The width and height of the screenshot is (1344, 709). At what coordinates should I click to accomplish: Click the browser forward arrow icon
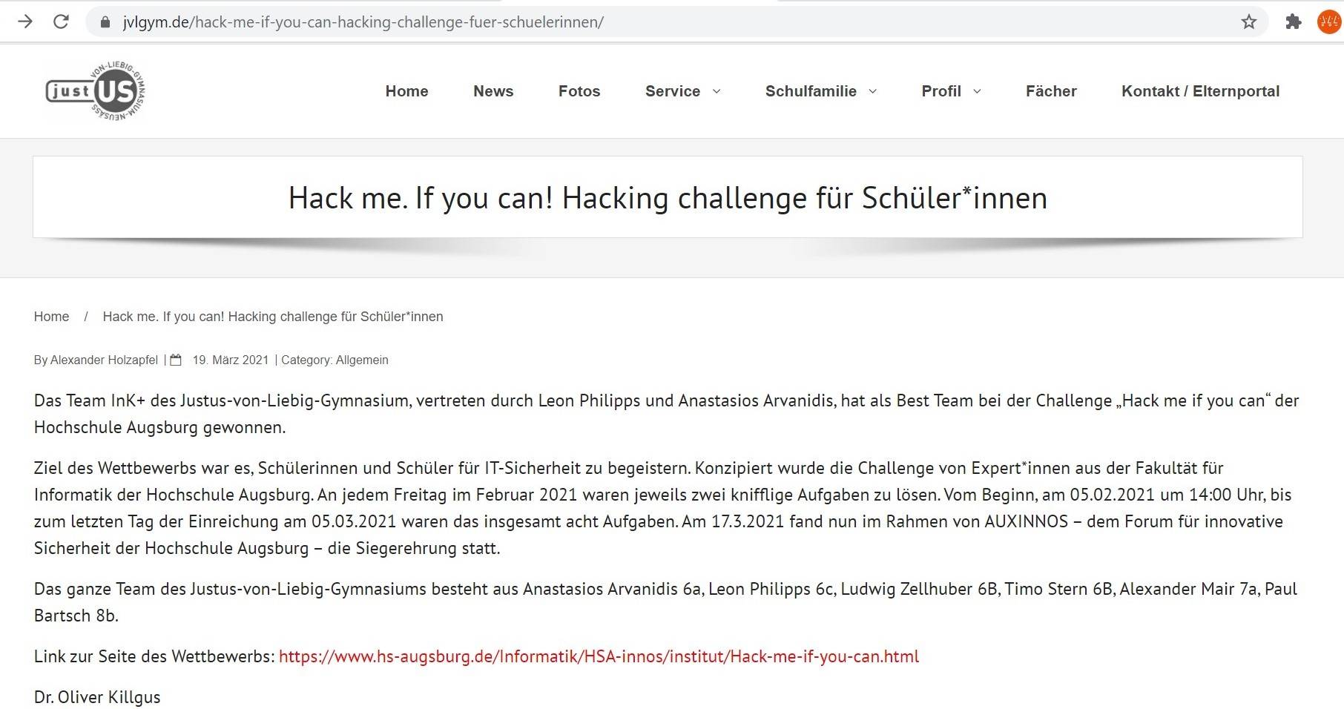pyautogui.click(x=25, y=22)
